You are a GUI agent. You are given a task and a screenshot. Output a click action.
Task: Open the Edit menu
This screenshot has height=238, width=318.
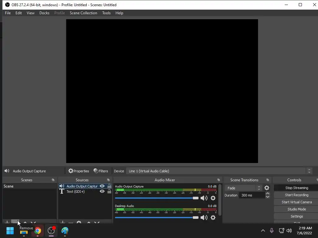[18, 13]
